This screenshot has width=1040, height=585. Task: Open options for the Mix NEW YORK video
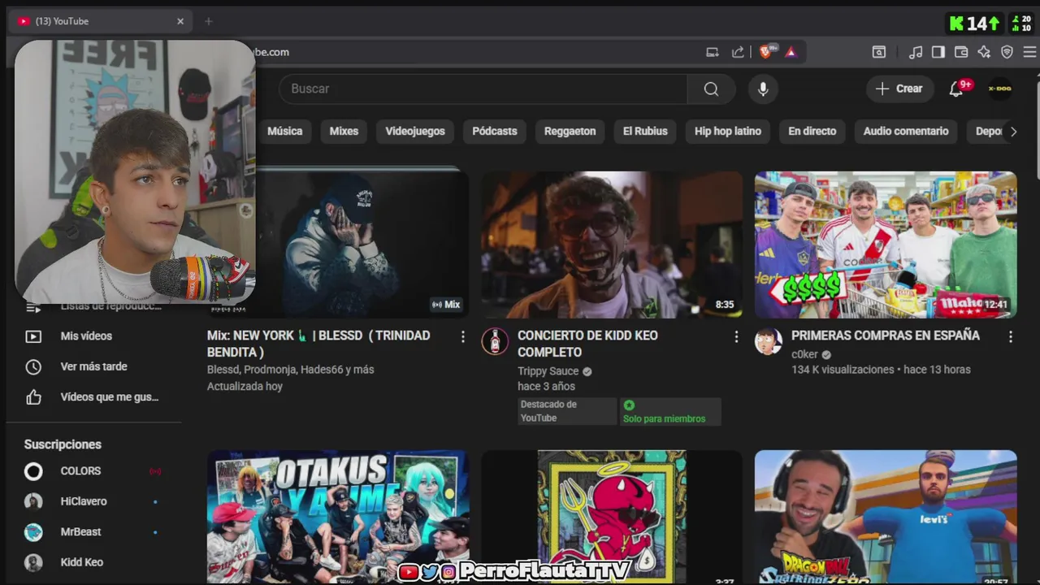click(x=463, y=336)
